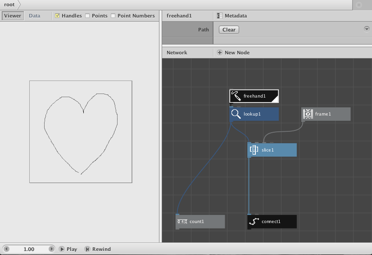372x255 pixels.
Task: Enable the Points checkbox
Action: pyautogui.click(x=87, y=16)
